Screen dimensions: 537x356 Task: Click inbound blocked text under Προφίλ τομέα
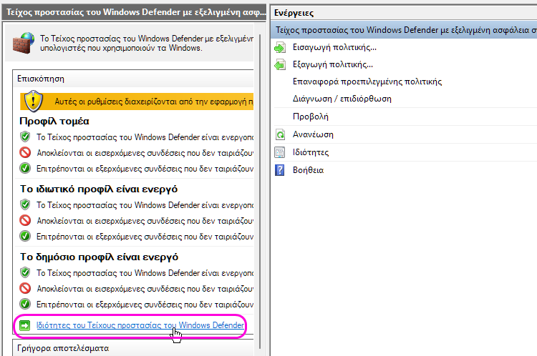(x=145, y=153)
